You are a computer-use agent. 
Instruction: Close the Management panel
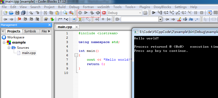click(50, 25)
